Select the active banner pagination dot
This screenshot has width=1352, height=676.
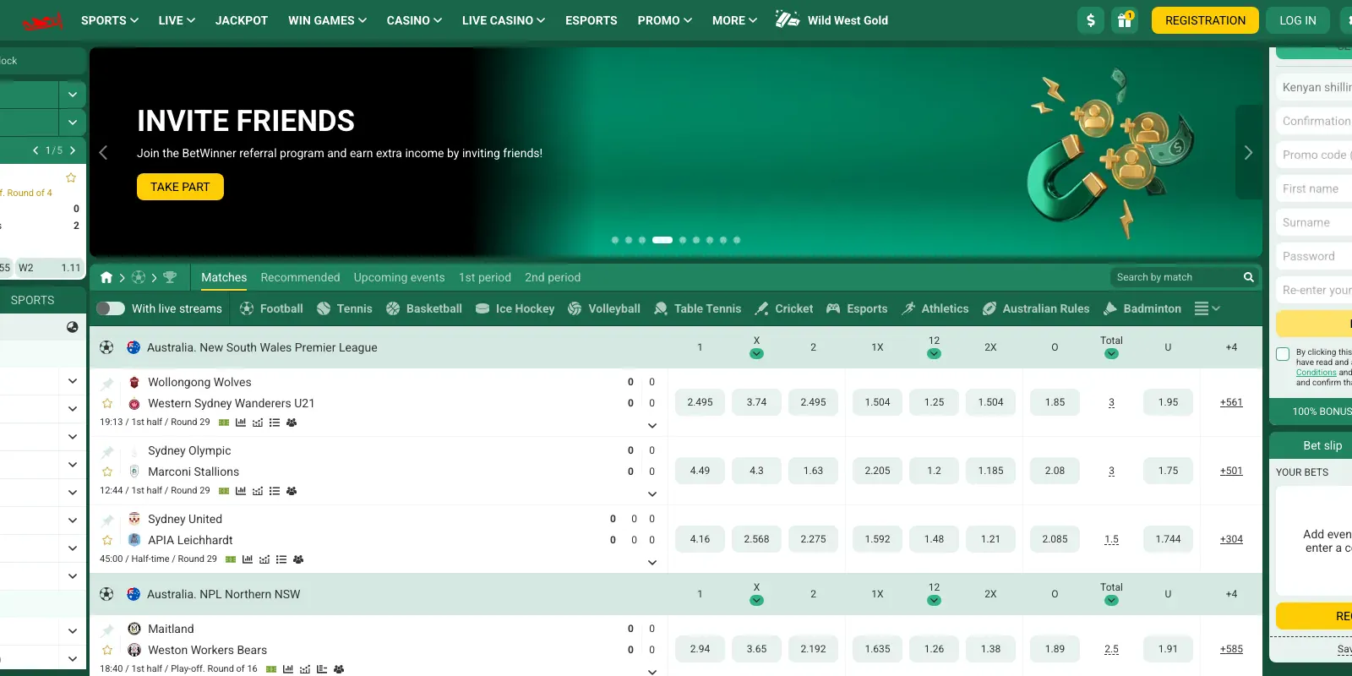[662, 240]
